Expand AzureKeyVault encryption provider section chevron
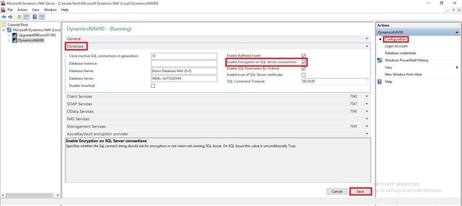Image resolution: width=462 pixels, height=206 pixels. coord(367,134)
